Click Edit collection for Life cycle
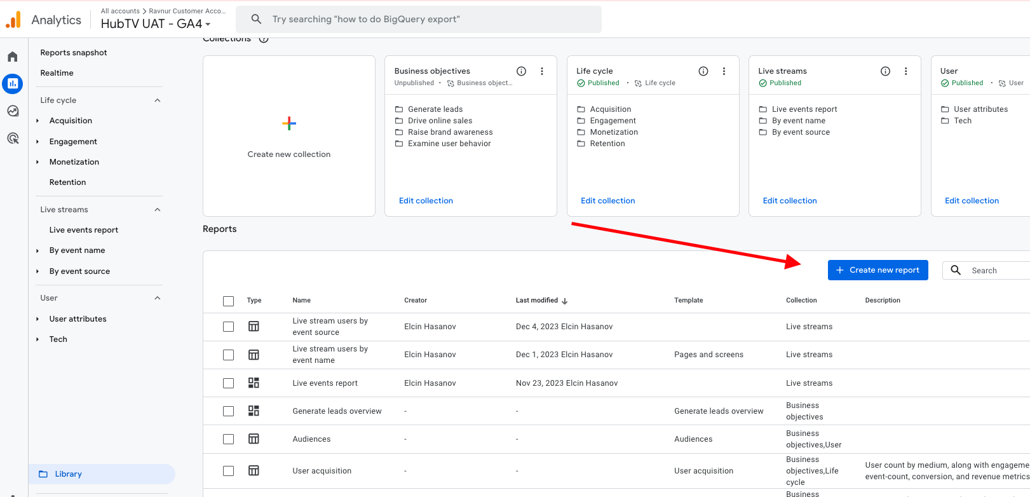The height and width of the screenshot is (497, 1030). pyautogui.click(x=607, y=201)
